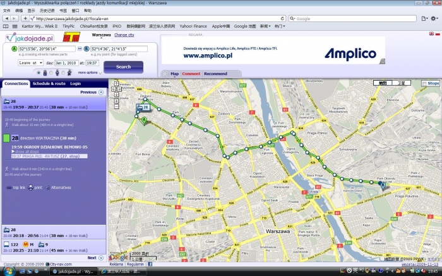
Task: Open the Schedule & route tab
Action: [x=49, y=84]
